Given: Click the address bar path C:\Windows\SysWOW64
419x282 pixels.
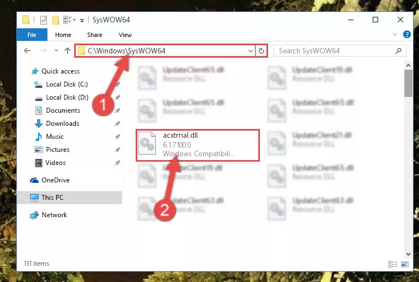Looking at the screenshot, I should (126, 51).
